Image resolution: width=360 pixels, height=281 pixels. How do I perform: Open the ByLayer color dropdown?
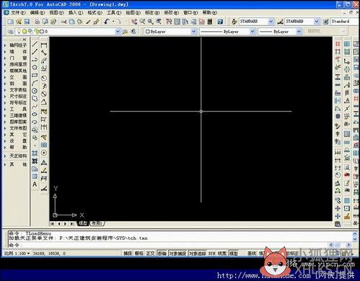pos(170,32)
